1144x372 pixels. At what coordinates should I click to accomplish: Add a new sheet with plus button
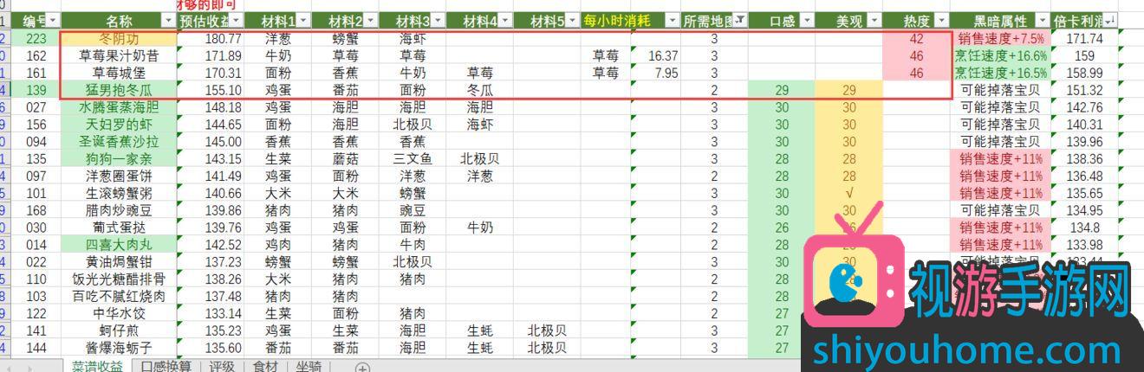pos(362,367)
